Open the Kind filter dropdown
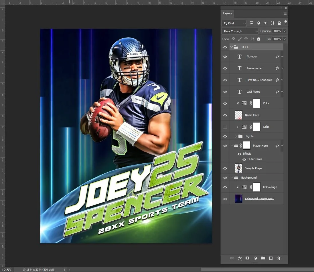Screen dimensions: 314x272 [x=234, y=23]
